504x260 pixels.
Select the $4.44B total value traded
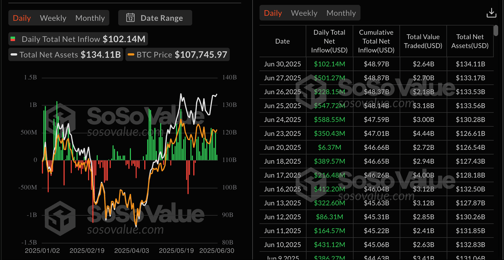[423, 133]
